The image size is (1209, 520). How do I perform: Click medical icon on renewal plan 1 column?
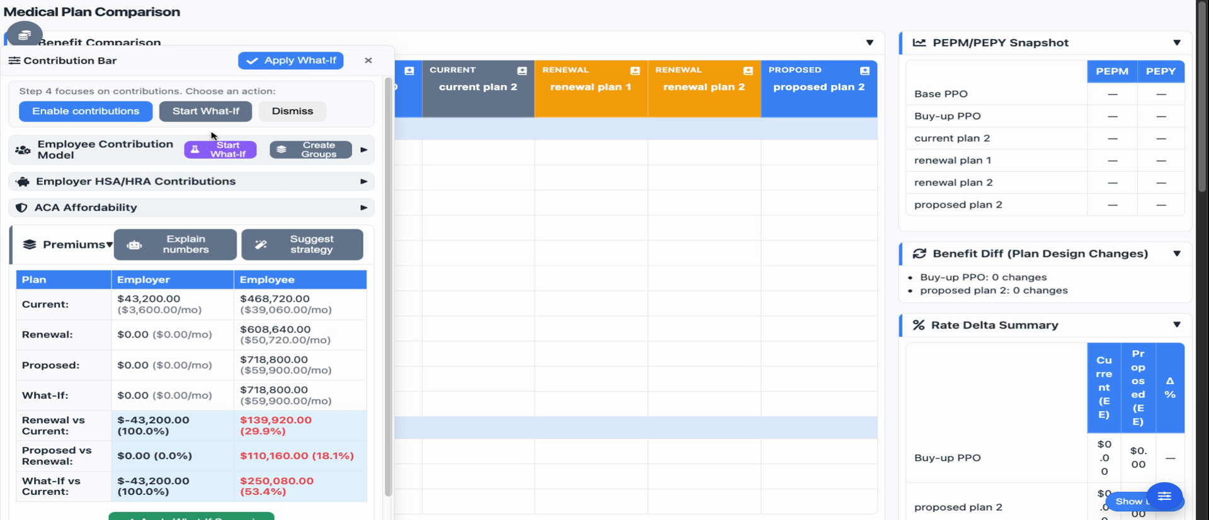tap(635, 71)
